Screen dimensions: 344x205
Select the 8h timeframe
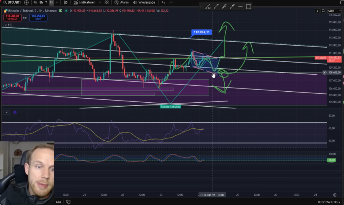(x=41, y=2)
